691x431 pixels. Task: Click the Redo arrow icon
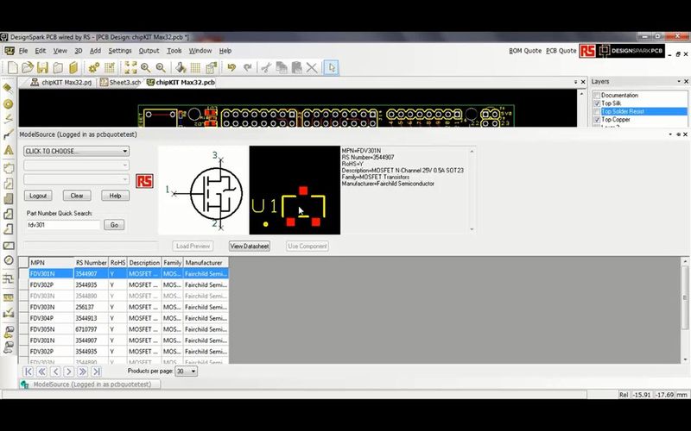(x=248, y=68)
